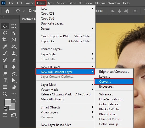Choose Black & White adjustment
Screen dimensions: 145x128
tap(114, 109)
